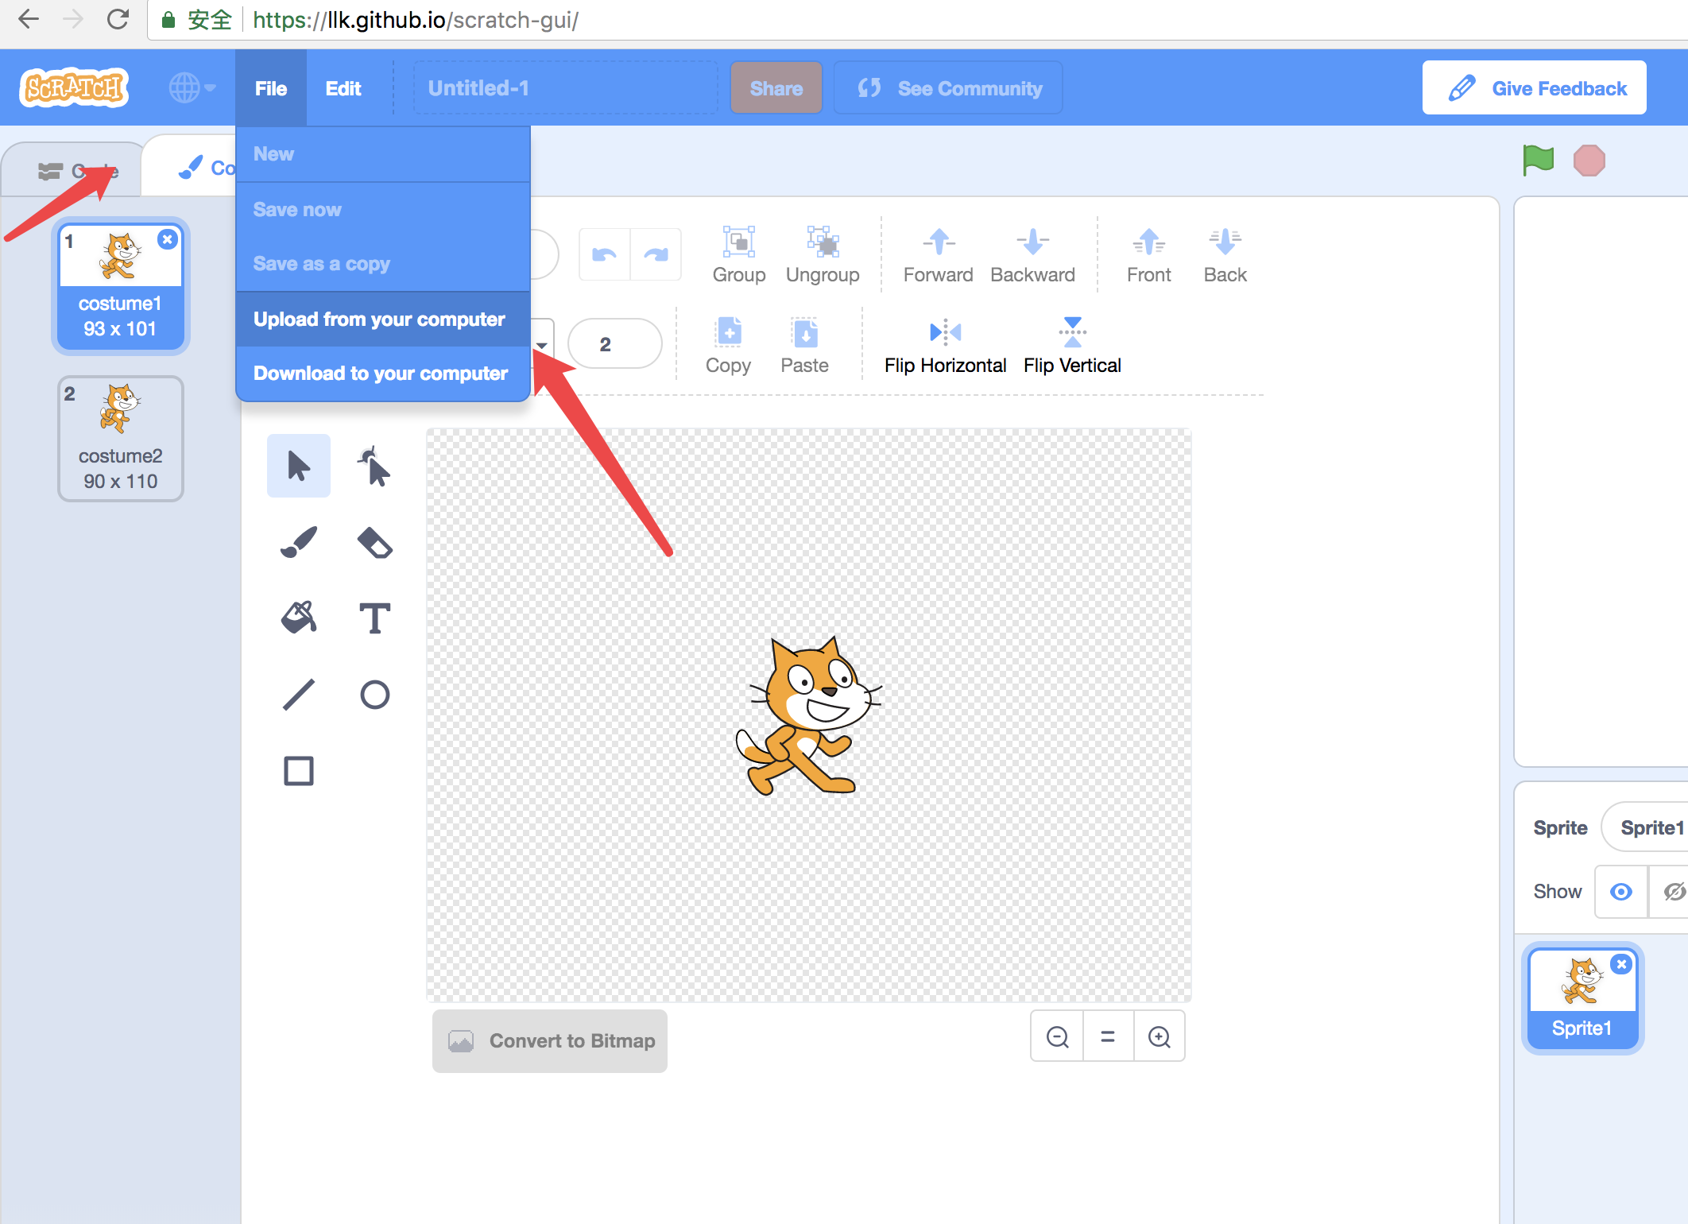Click the Share button
1688x1224 pixels.
pos(776,88)
